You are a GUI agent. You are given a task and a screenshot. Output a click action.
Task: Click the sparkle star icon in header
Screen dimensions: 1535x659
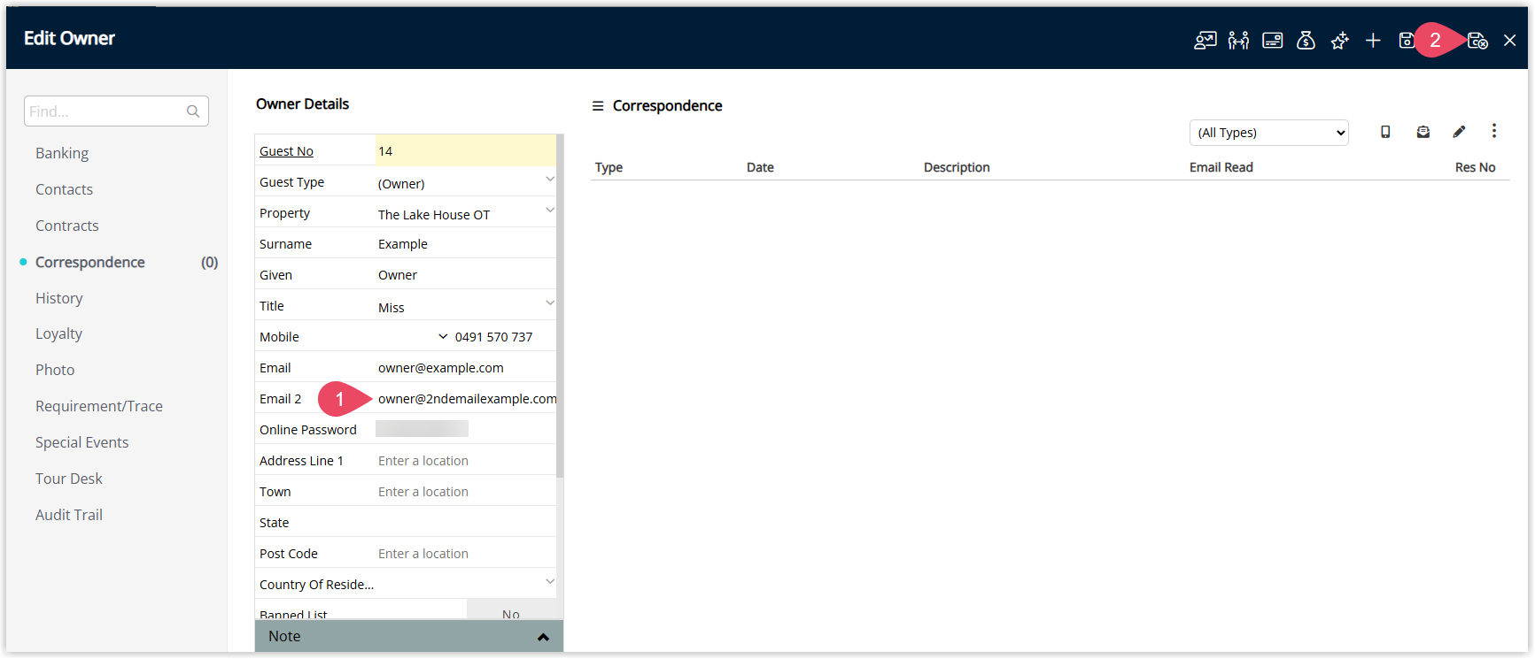[x=1339, y=40]
